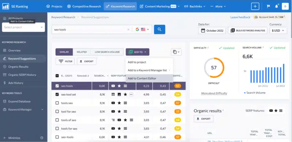This screenshot has height=142, width=292.
Task: Click the blue magnifier search button
Action: click(x=160, y=29)
